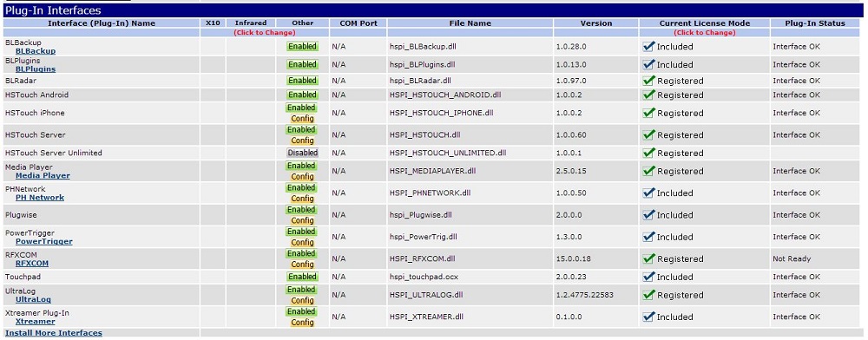Open Config for PHNetwork
Screen dimensions: 868x340
(x=302, y=199)
